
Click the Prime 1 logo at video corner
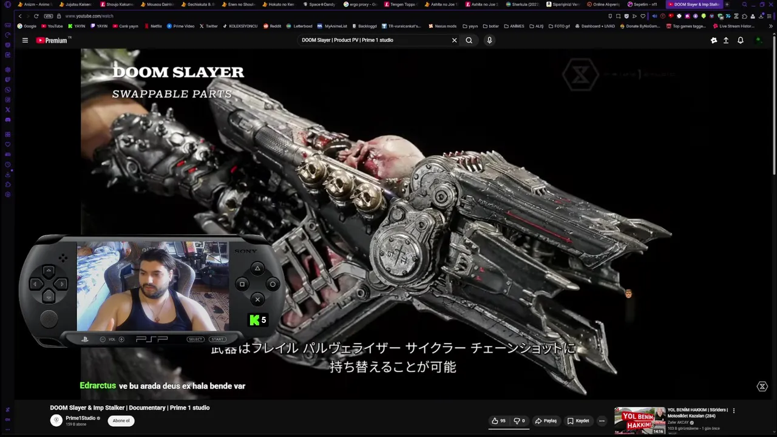762,387
